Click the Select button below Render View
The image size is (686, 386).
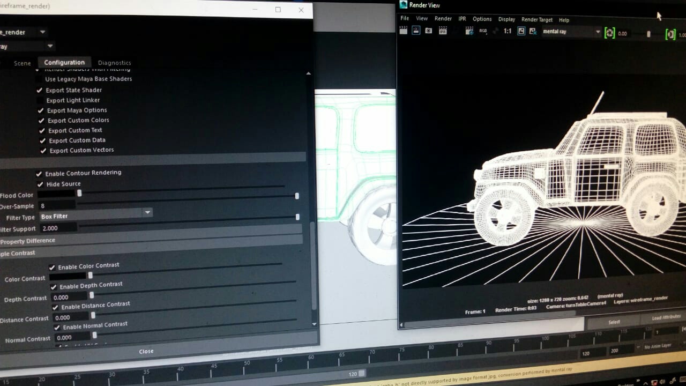[614, 322]
